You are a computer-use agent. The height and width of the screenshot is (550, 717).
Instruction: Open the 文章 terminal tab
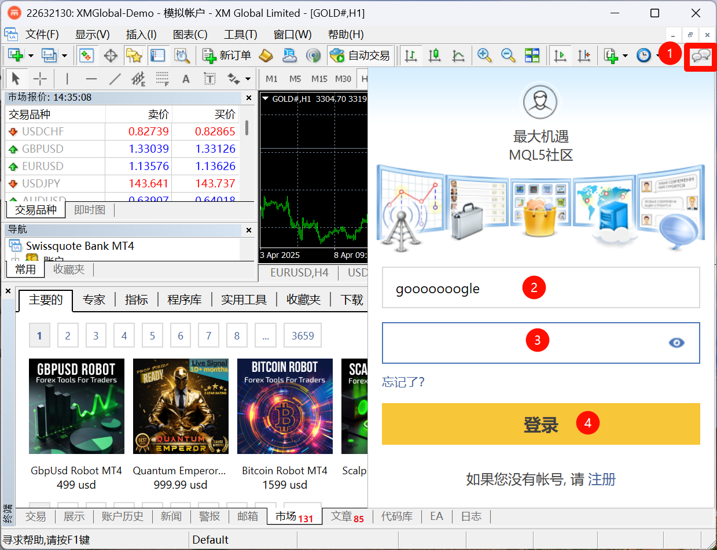coord(347,516)
